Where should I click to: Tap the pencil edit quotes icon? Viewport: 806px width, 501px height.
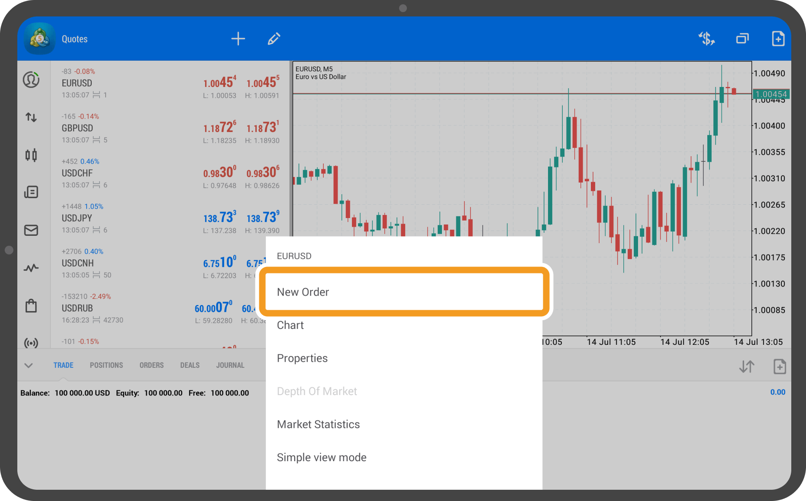pyautogui.click(x=274, y=39)
